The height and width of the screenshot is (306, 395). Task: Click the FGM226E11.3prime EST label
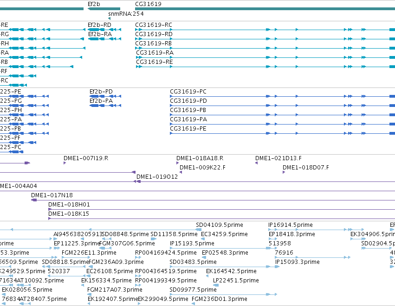pyautogui.click(x=89, y=253)
